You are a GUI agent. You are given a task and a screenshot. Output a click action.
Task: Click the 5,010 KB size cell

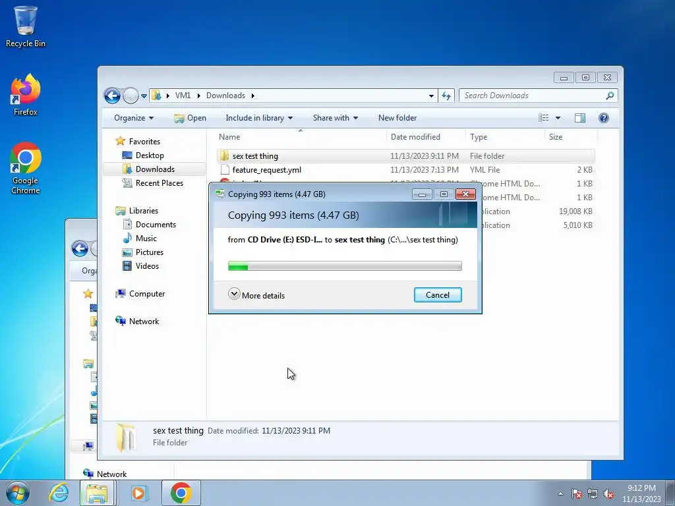click(x=577, y=225)
